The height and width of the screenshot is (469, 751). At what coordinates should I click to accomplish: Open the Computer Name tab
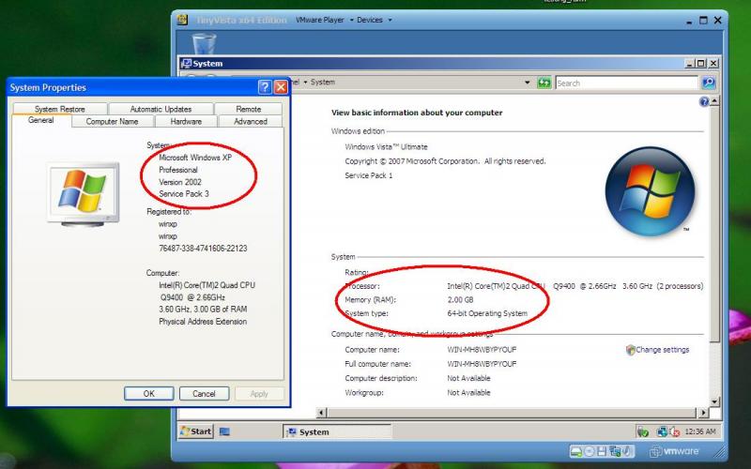[112, 122]
